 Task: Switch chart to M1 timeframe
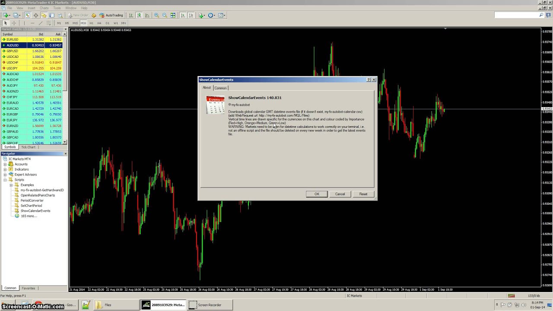[x=59, y=23]
